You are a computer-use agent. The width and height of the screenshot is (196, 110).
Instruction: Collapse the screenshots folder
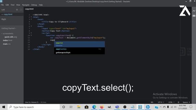pyautogui.click(x=2, y=34)
